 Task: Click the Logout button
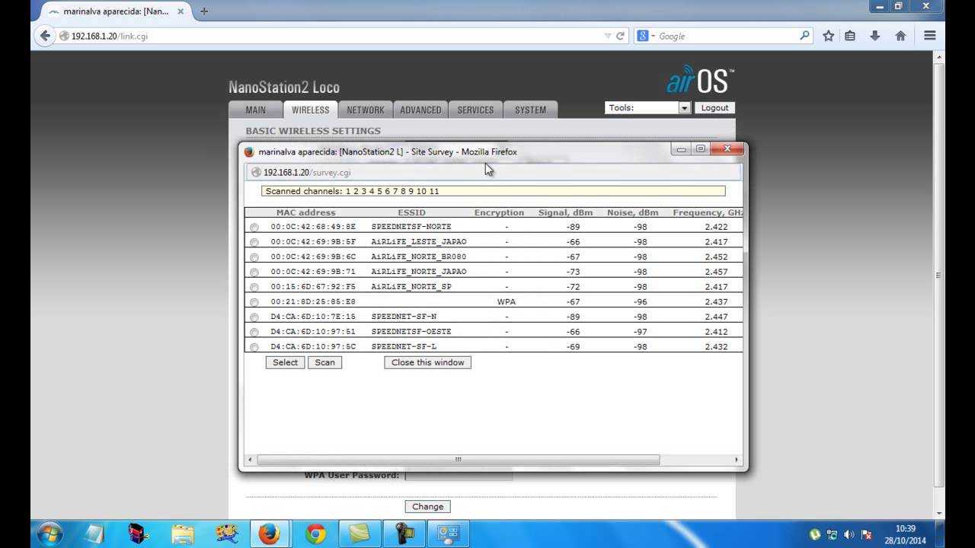tap(714, 108)
